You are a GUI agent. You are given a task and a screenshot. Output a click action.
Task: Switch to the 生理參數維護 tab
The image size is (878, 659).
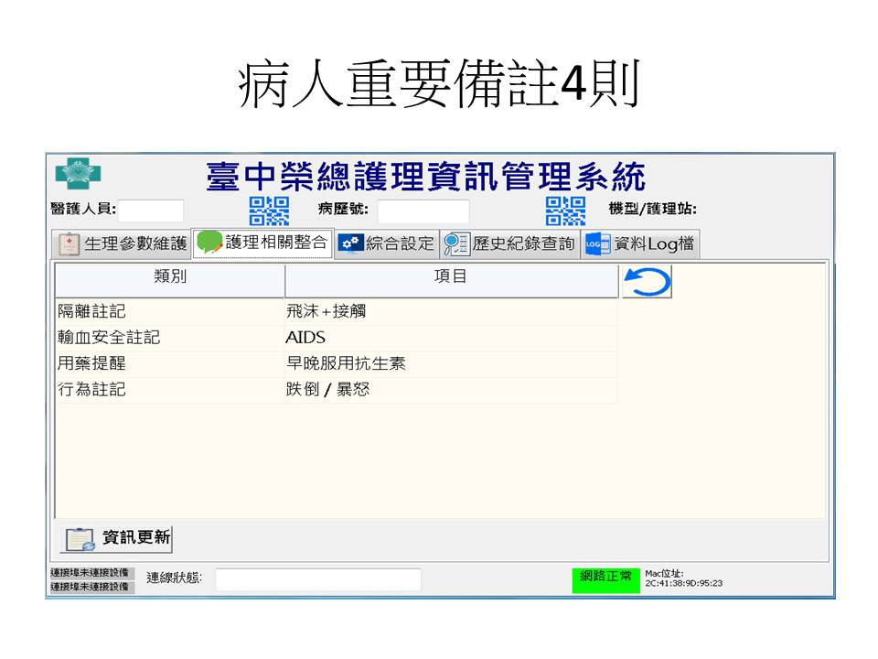pyautogui.click(x=122, y=244)
